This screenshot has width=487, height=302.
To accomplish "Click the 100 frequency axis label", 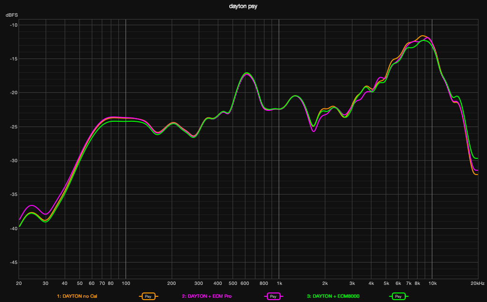I will pyautogui.click(x=126, y=283).
